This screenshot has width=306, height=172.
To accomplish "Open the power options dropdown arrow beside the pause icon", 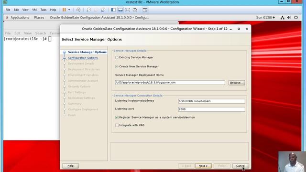I will coord(69,10).
